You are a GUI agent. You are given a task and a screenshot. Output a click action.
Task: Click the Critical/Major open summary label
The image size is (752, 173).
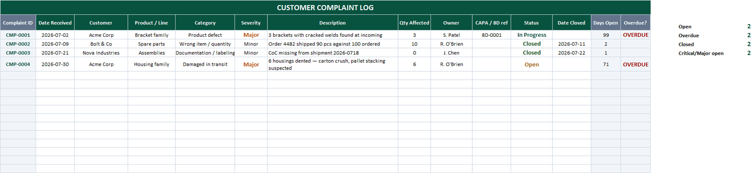click(x=701, y=53)
